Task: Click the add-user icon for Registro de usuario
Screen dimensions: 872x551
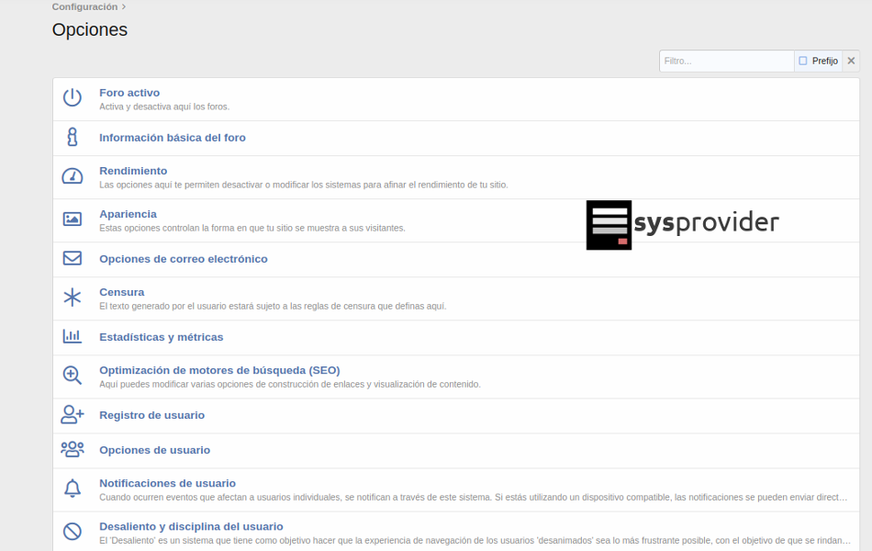Action: point(73,415)
